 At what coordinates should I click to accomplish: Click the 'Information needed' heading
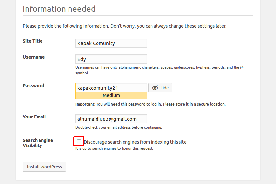tap(59, 9)
